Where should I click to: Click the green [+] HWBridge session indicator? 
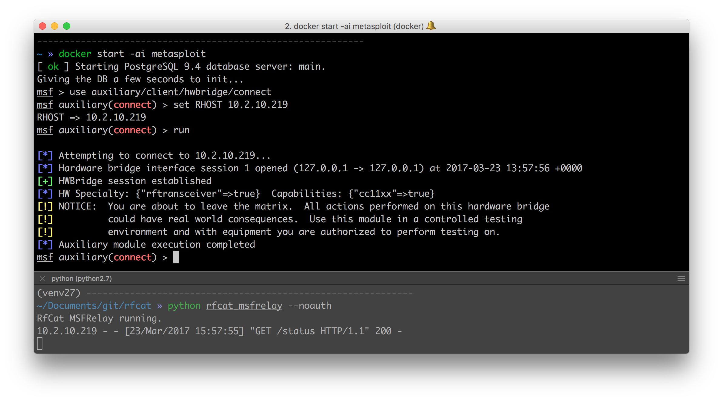click(45, 181)
